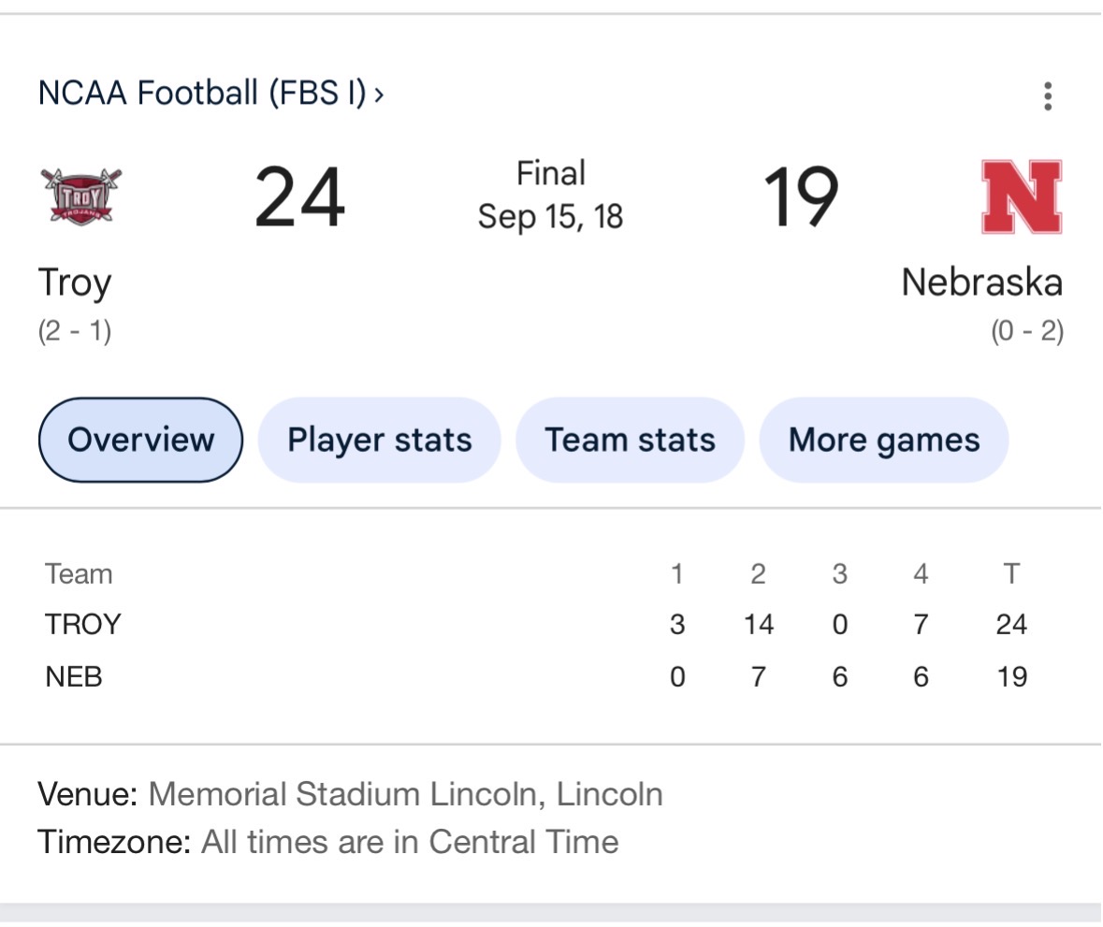The width and height of the screenshot is (1103, 927).
Task: Click the Troy Trojans team logo
Action: (x=81, y=196)
